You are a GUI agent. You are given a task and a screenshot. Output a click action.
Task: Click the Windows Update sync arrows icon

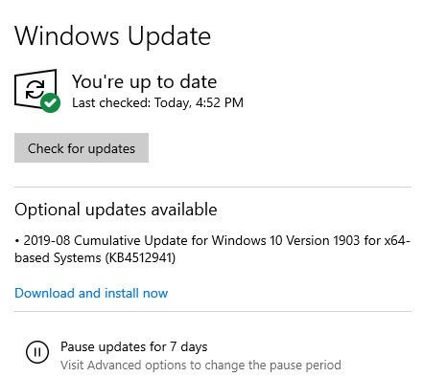(x=35, y=89)
